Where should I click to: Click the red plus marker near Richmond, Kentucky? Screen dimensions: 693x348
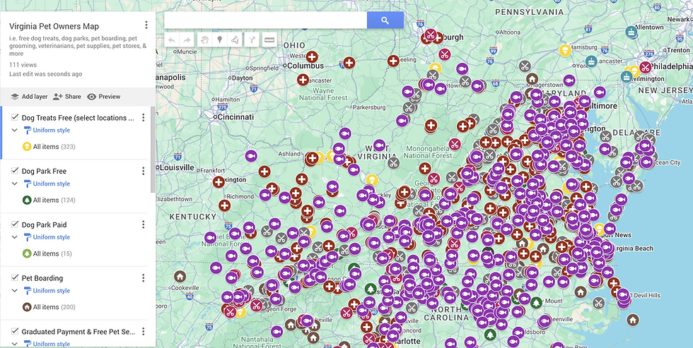[x=224, y=205]
